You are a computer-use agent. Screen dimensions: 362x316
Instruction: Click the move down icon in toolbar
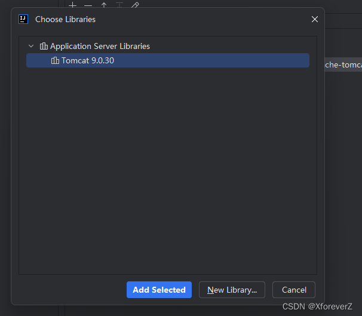coord(119,5)
